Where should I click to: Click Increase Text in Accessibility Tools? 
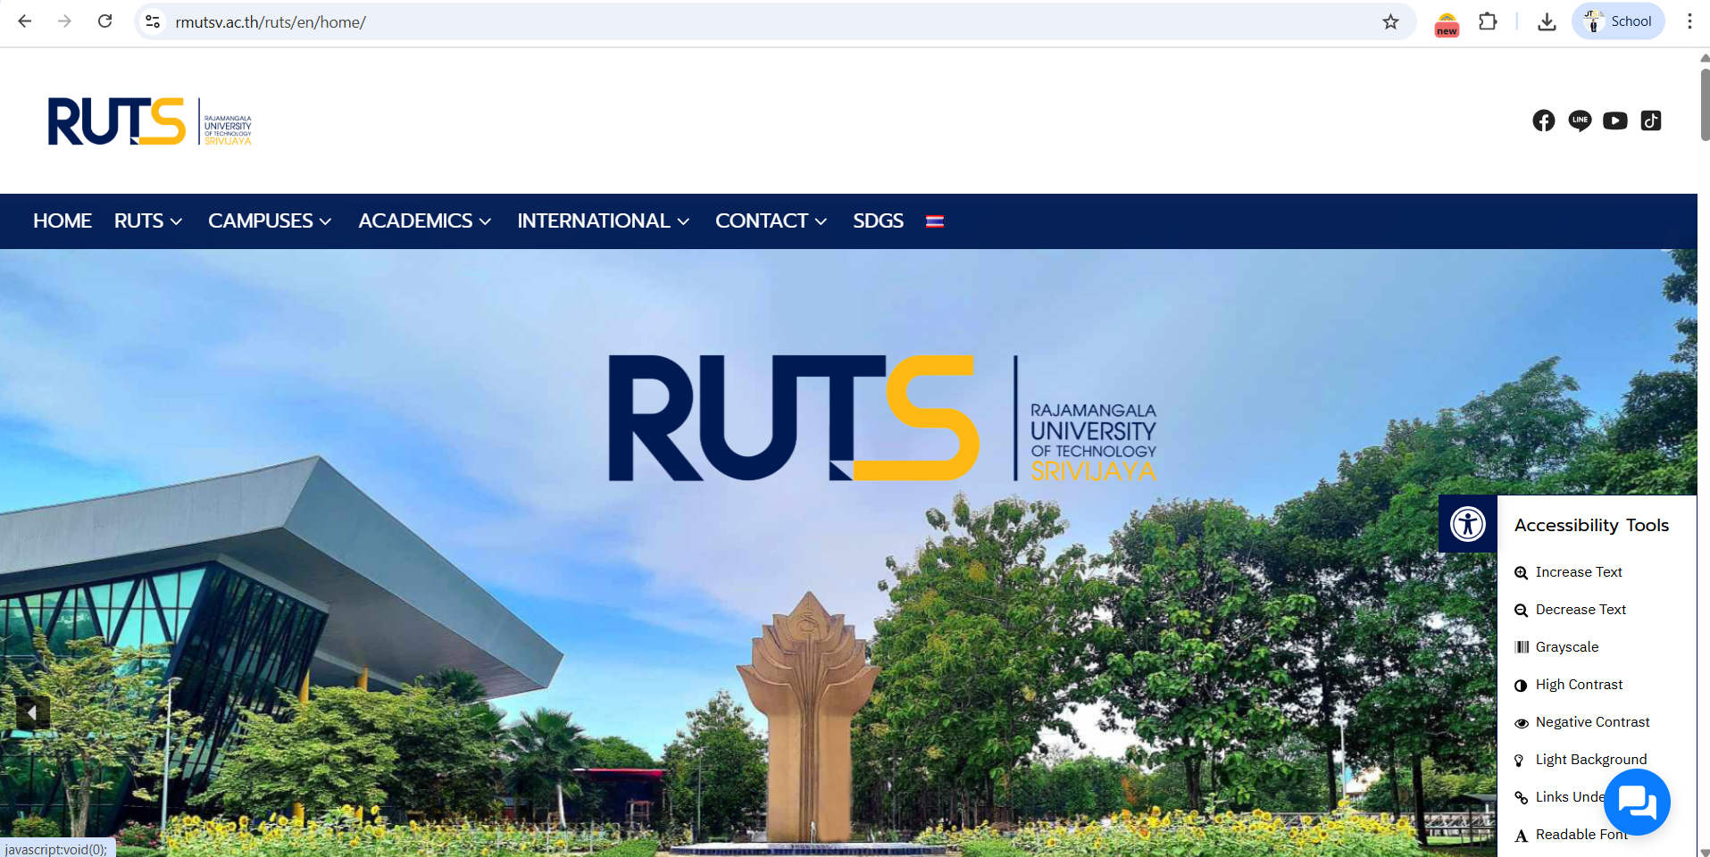click(x=1577, y=571)
